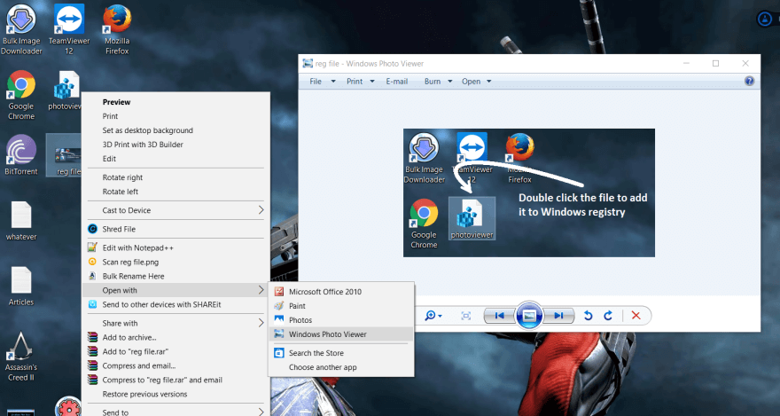Rotate image clockwise in Photo Viewer
This screenshot has height=416, width=780.
click(x=608, y=316)
